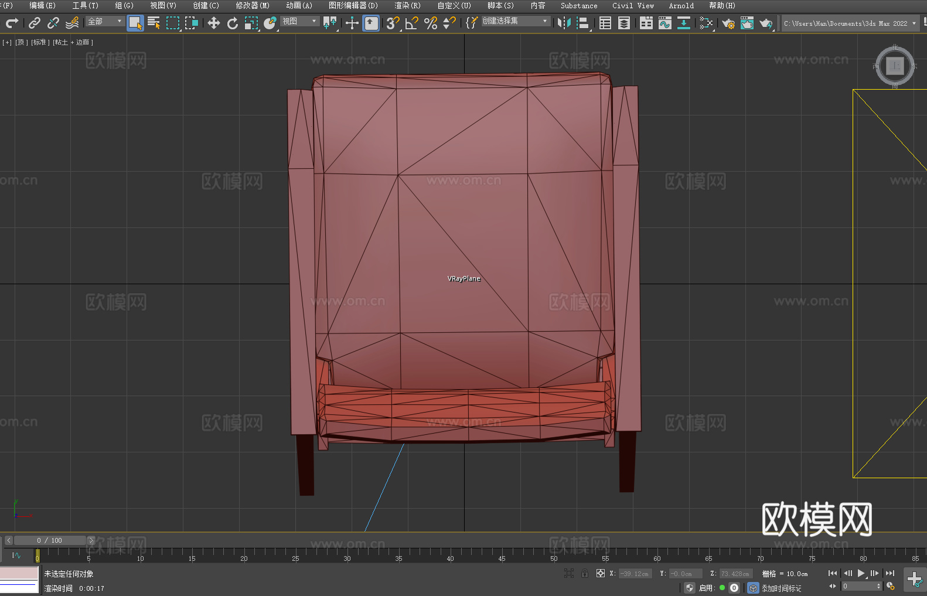This screenshot has width=927, height=596.
Task: Activate the Select and Move tool
Action: (x=214, y=23)
